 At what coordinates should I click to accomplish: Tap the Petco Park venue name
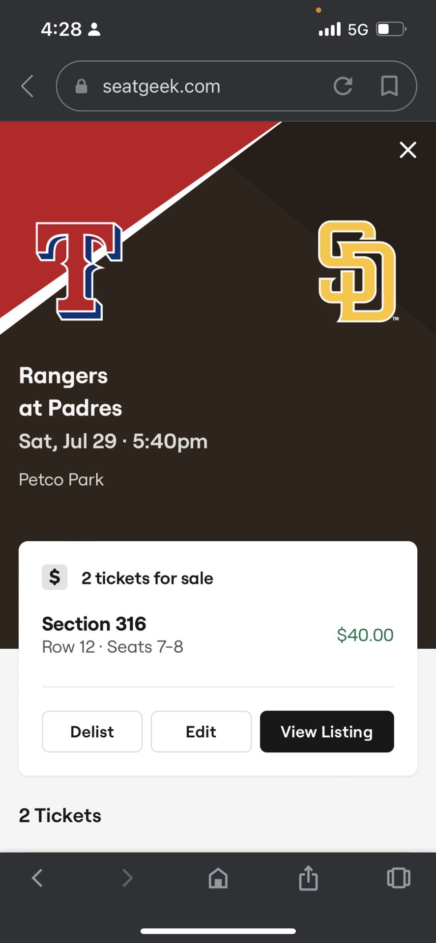click(61, 479)
